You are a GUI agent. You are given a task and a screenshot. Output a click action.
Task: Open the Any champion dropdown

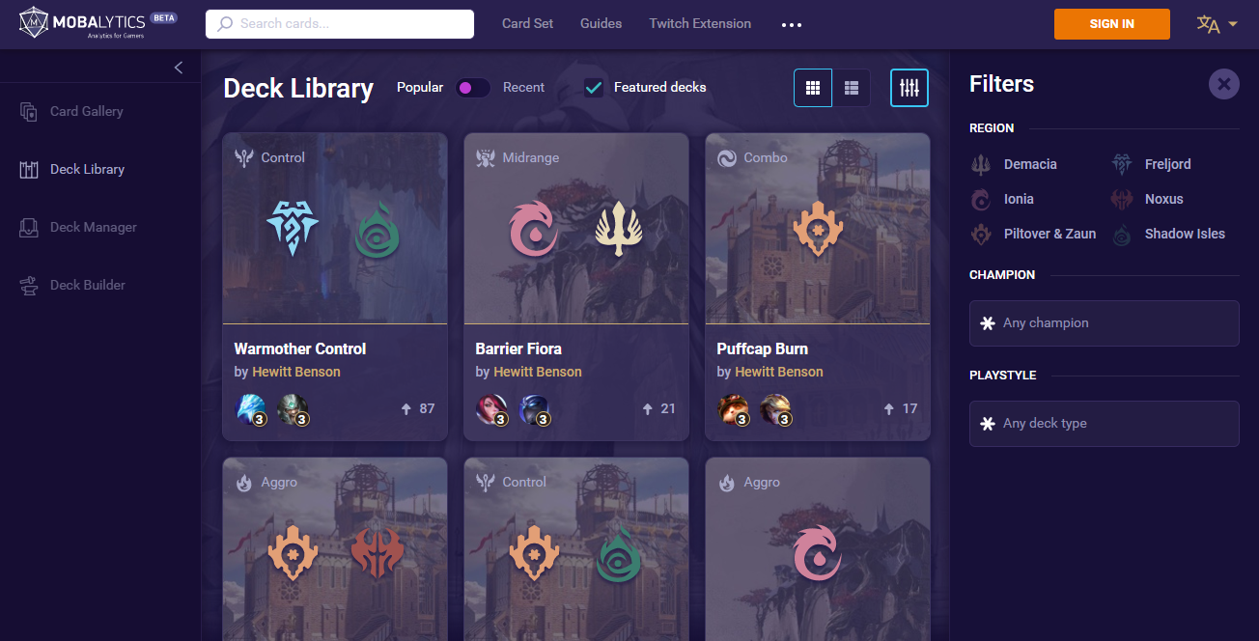(x=1104, y=323)
